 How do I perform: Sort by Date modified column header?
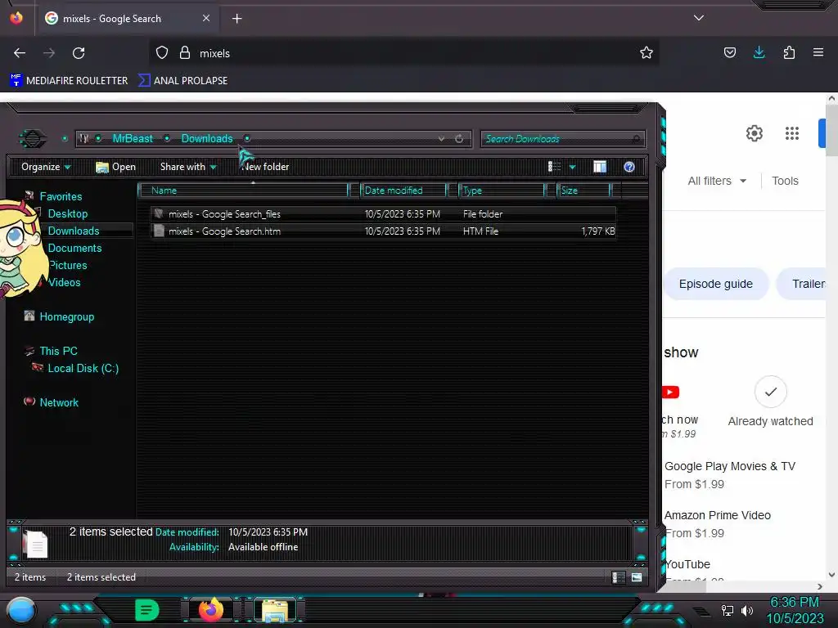pyautogui.click(x=403, y=191)
